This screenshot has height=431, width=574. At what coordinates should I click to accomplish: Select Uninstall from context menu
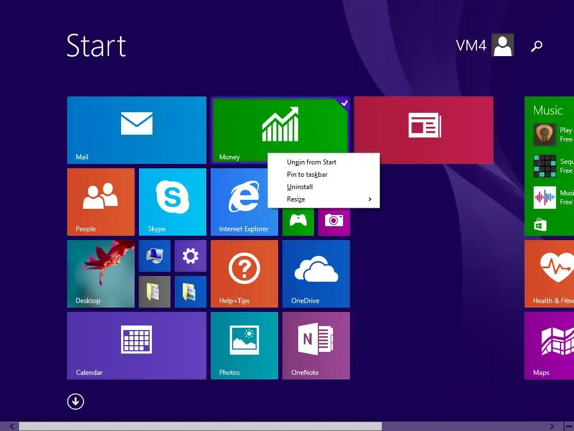click(x=300, y=187)
